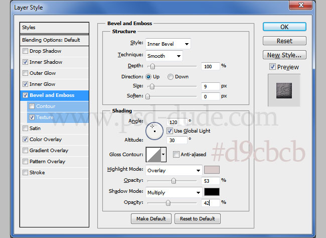
Task: Open the Texture sub-item settings
Action: point(58,117)
